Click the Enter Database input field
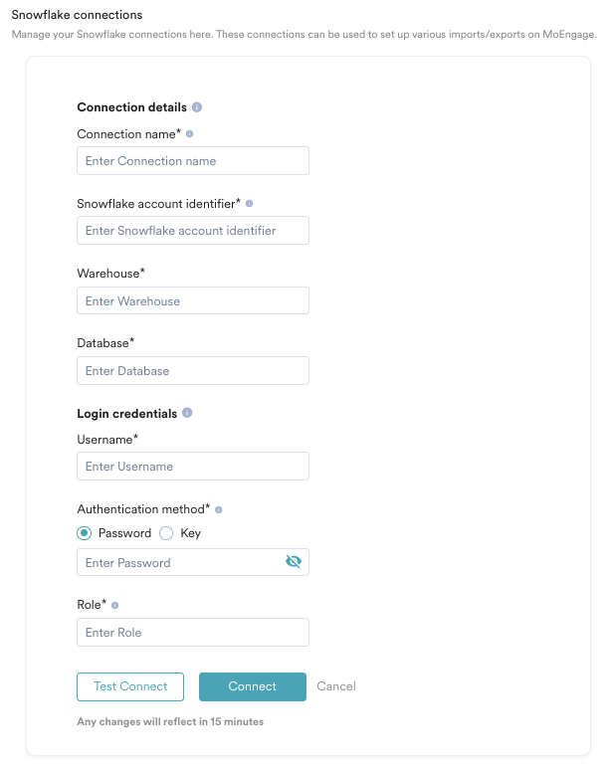The width and height of the screenshot is (611, 768). tap(193, 371)
